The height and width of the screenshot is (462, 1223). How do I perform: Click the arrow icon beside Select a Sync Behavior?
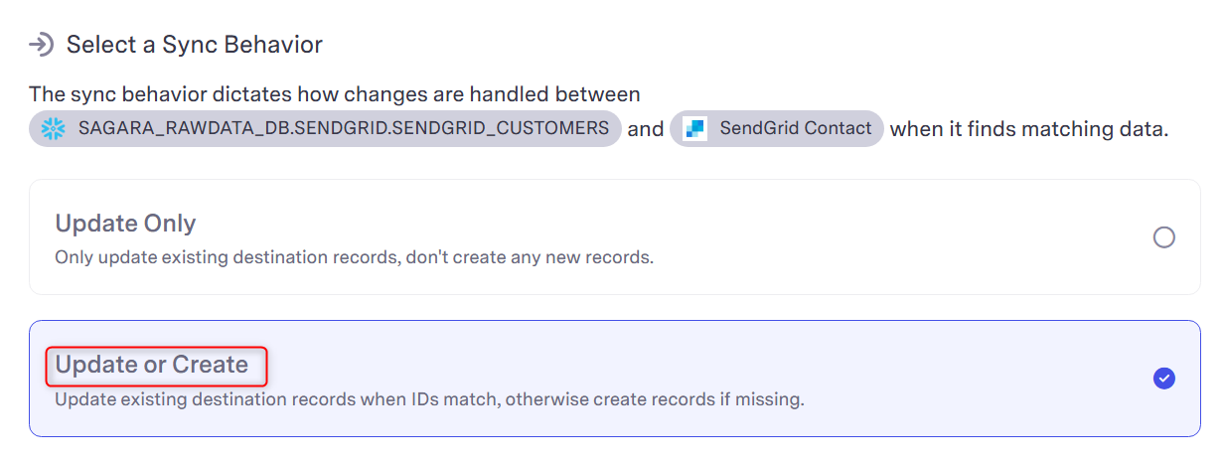pos(41,45)
